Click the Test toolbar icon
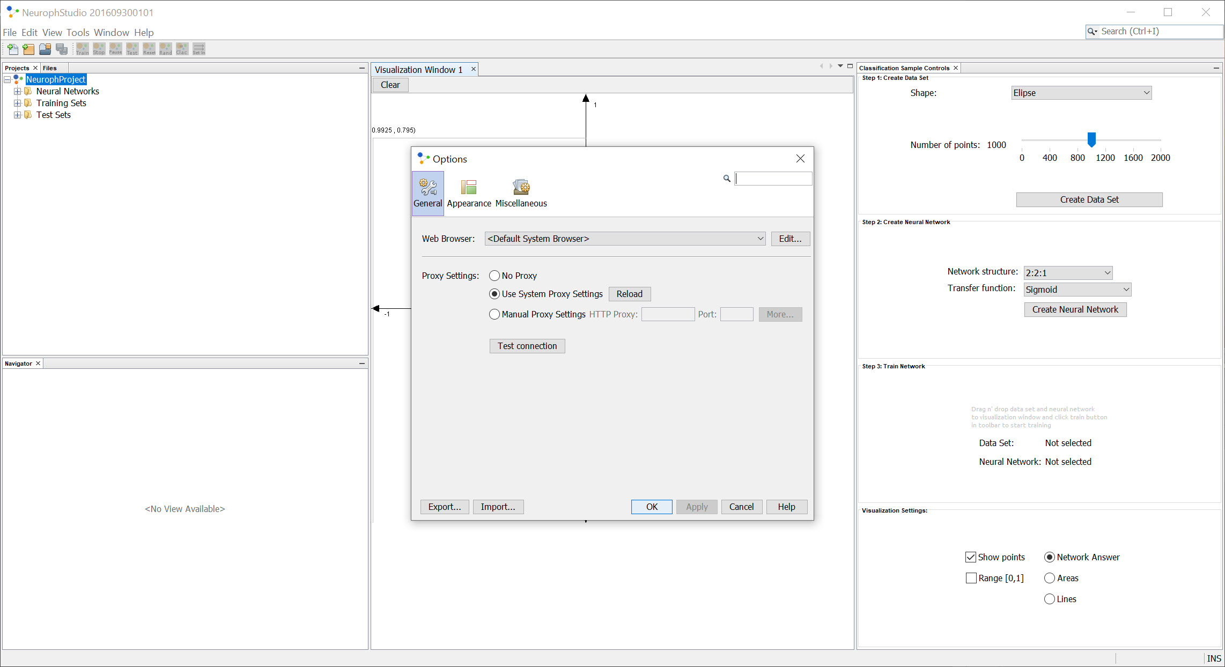 pos(132,49)
